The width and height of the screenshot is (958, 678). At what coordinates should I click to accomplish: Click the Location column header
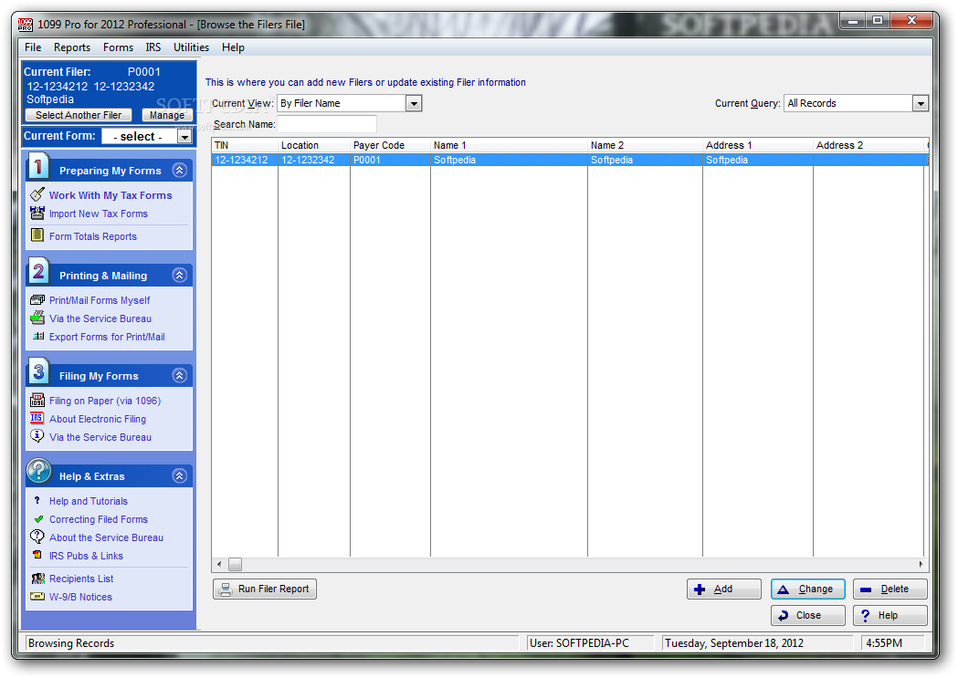point(314,145)
